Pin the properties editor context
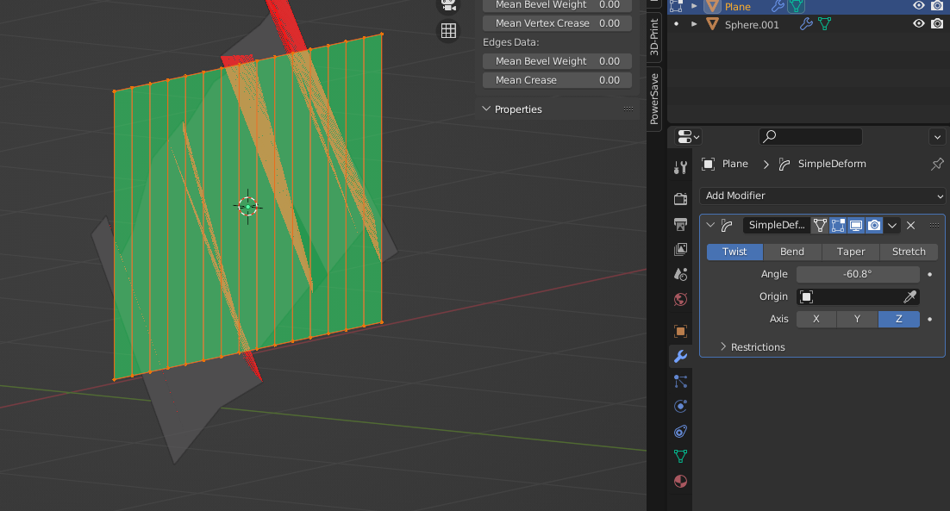950x511 pixels. coord(937,164)
